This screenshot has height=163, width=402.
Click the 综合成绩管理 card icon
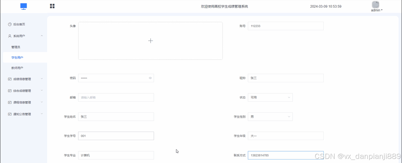pyautogui.click(x=10, y=91)
